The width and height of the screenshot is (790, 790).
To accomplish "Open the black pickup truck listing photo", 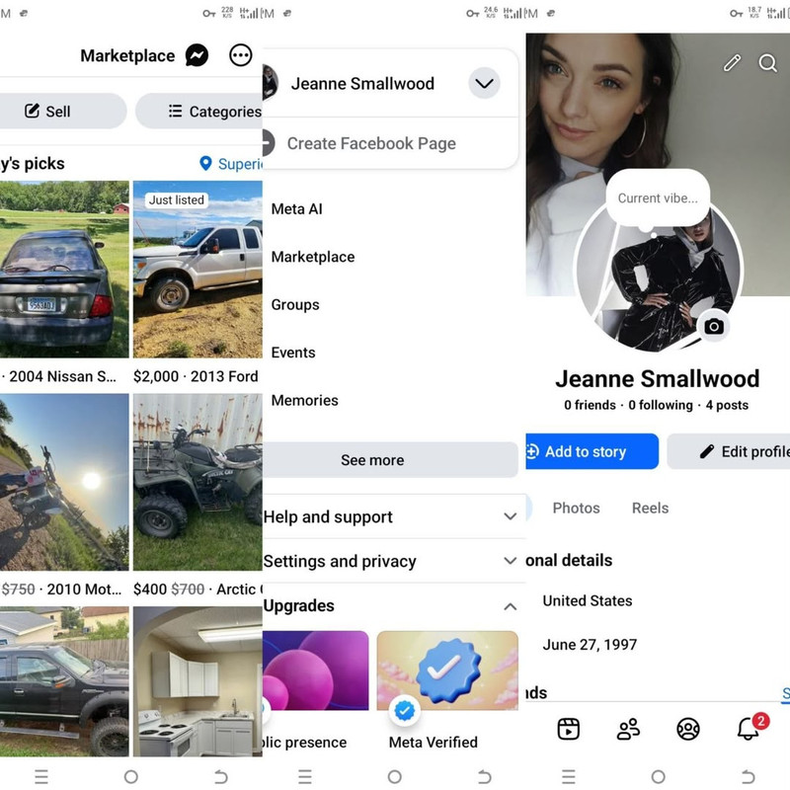I will (x=64, y=681).
